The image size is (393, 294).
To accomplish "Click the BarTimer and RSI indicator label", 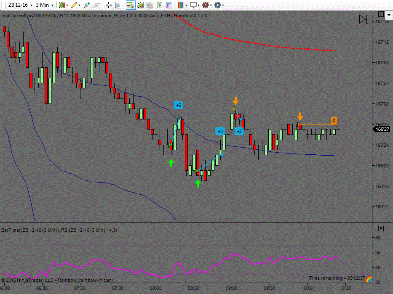I will click(x=59, y=230).
